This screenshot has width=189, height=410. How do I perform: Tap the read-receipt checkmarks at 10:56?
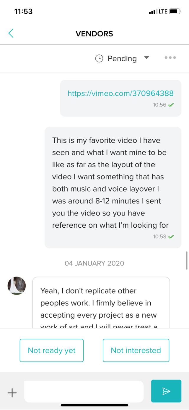[171, 105]
